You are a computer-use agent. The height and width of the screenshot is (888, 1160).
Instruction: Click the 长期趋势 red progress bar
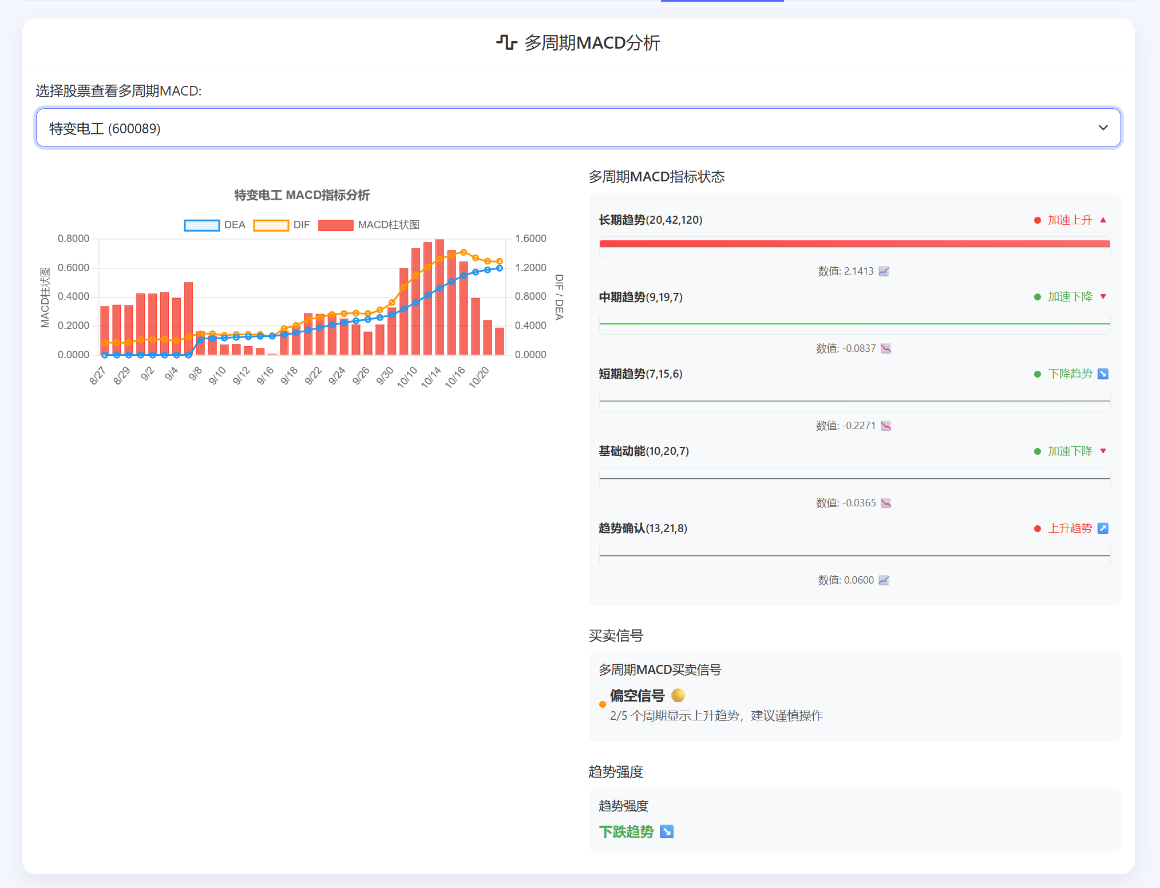(854, 244)
